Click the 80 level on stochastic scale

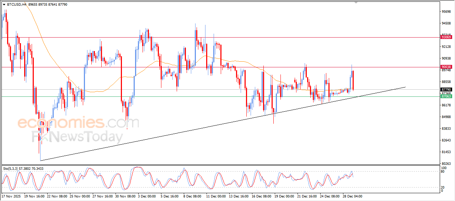[x=443, y=172]
